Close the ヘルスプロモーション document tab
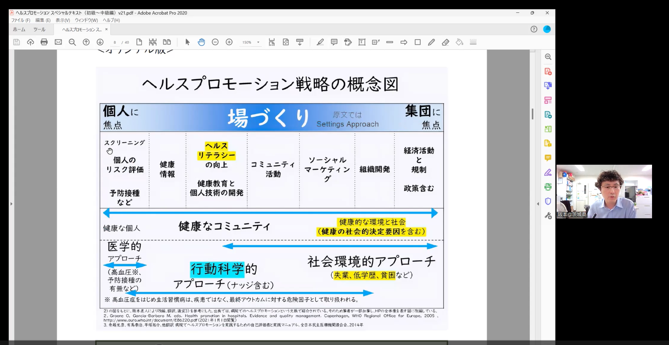669x345 pixels. point(106,29)
